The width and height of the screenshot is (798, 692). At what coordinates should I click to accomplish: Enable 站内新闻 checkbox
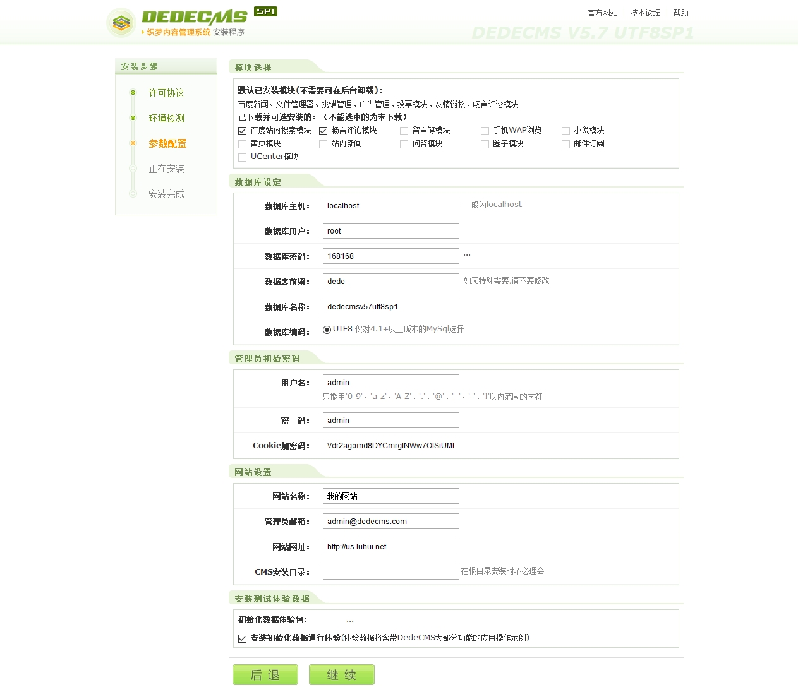tap(323, 144)
